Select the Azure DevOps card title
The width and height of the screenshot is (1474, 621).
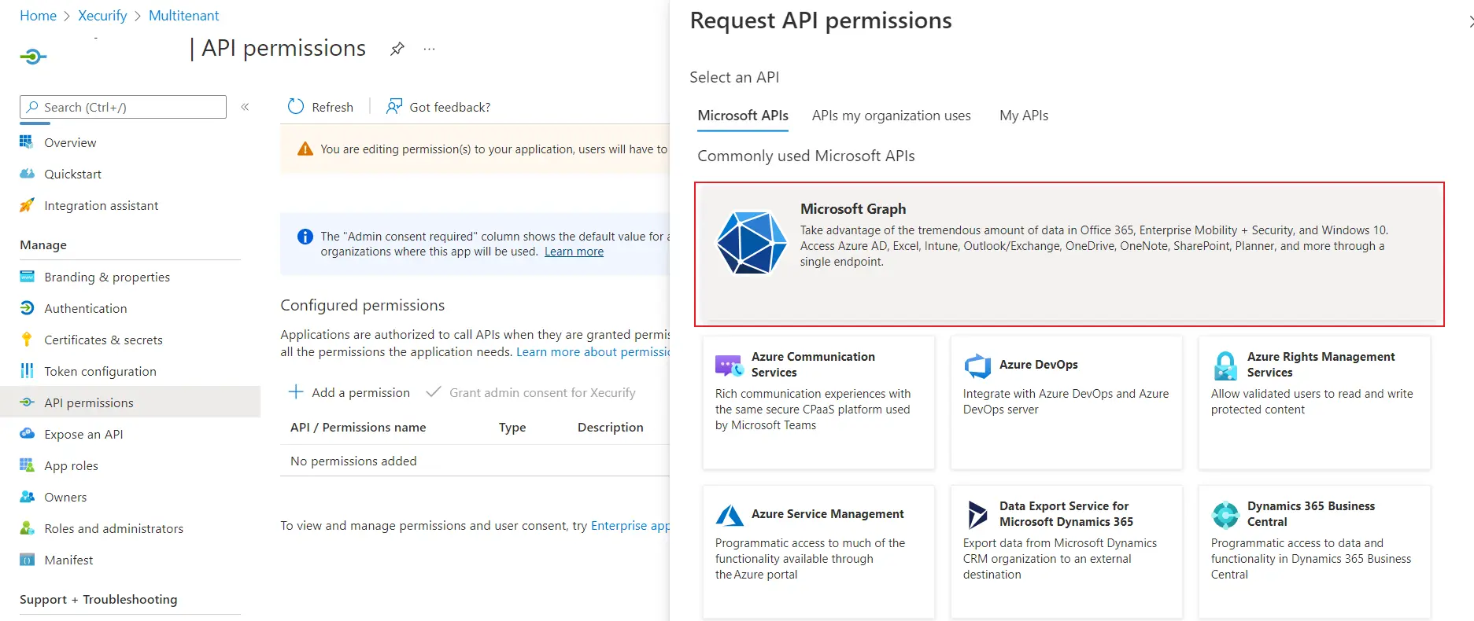click(x=1038, y=365)
